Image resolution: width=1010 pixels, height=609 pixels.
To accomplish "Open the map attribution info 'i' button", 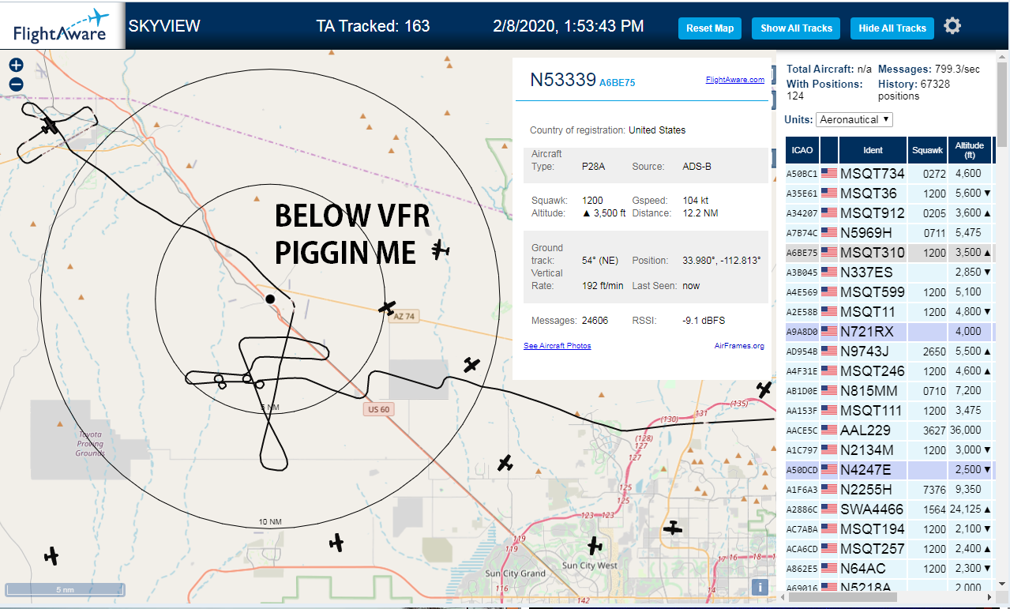I will tap(760, 587).
